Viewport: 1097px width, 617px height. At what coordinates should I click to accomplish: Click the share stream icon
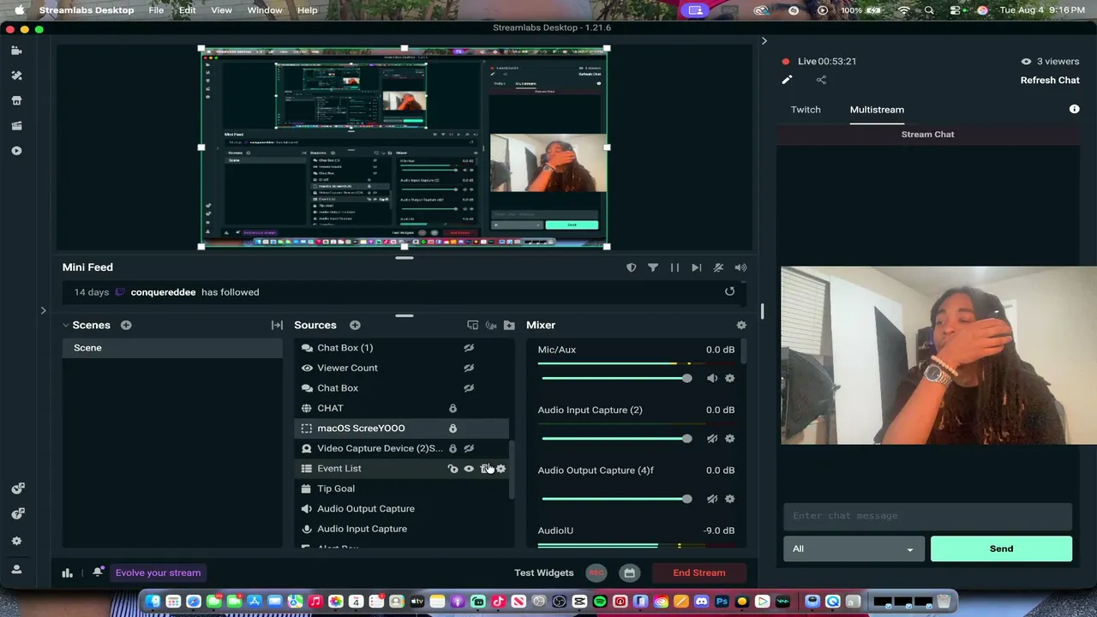821,80
